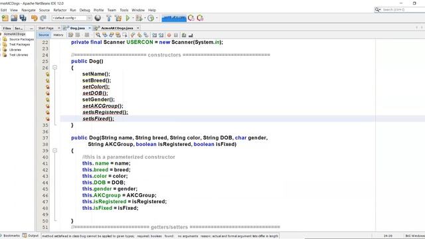Viewport: 425px width, 239px height.
Task: Toggle the History editor view
Action: point(58,35)
